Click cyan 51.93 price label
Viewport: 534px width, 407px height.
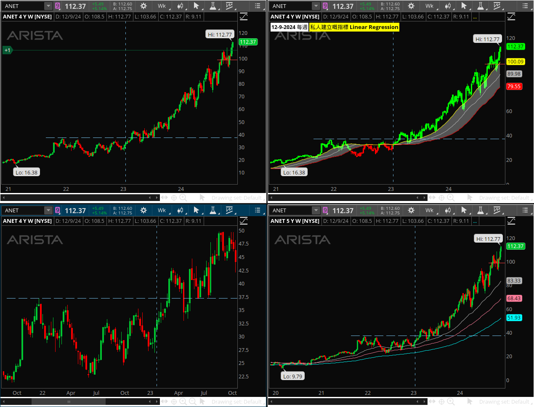[514, 317]
